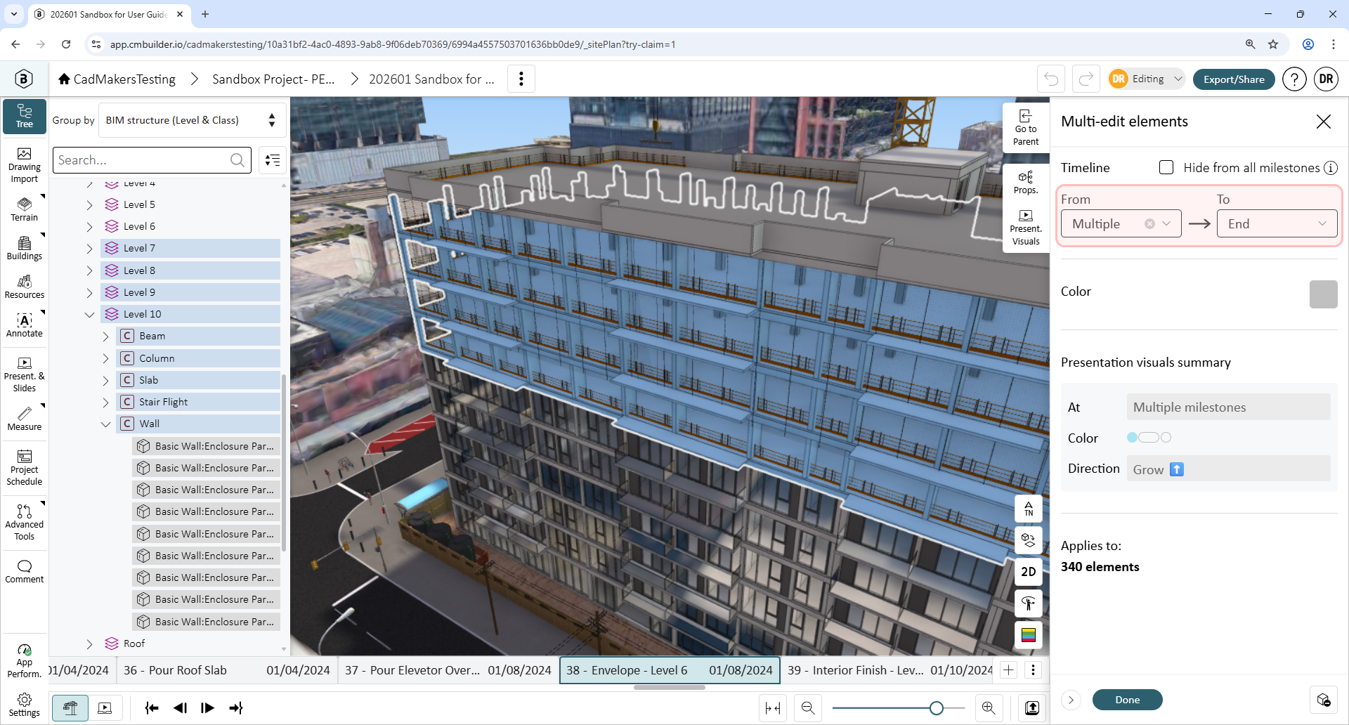Select milestone 37 - Pour Elevetor Over

click(x=448, y=670)
